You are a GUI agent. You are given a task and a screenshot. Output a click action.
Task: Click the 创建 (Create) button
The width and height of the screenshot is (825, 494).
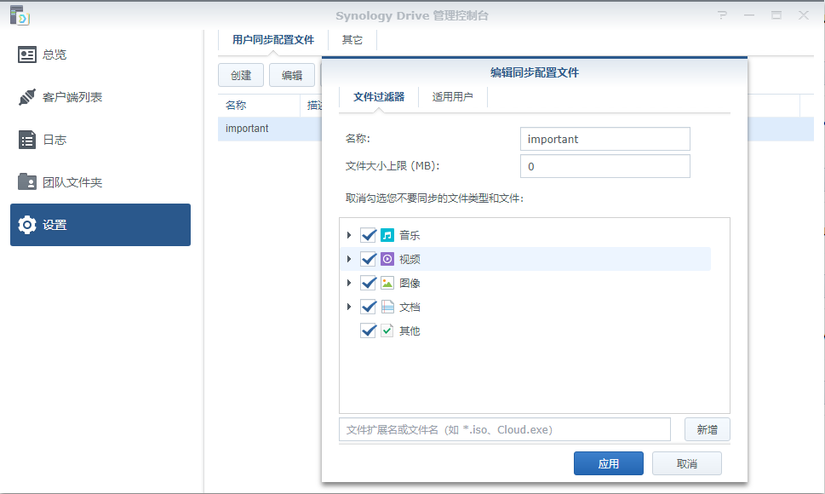pos(241,75)
